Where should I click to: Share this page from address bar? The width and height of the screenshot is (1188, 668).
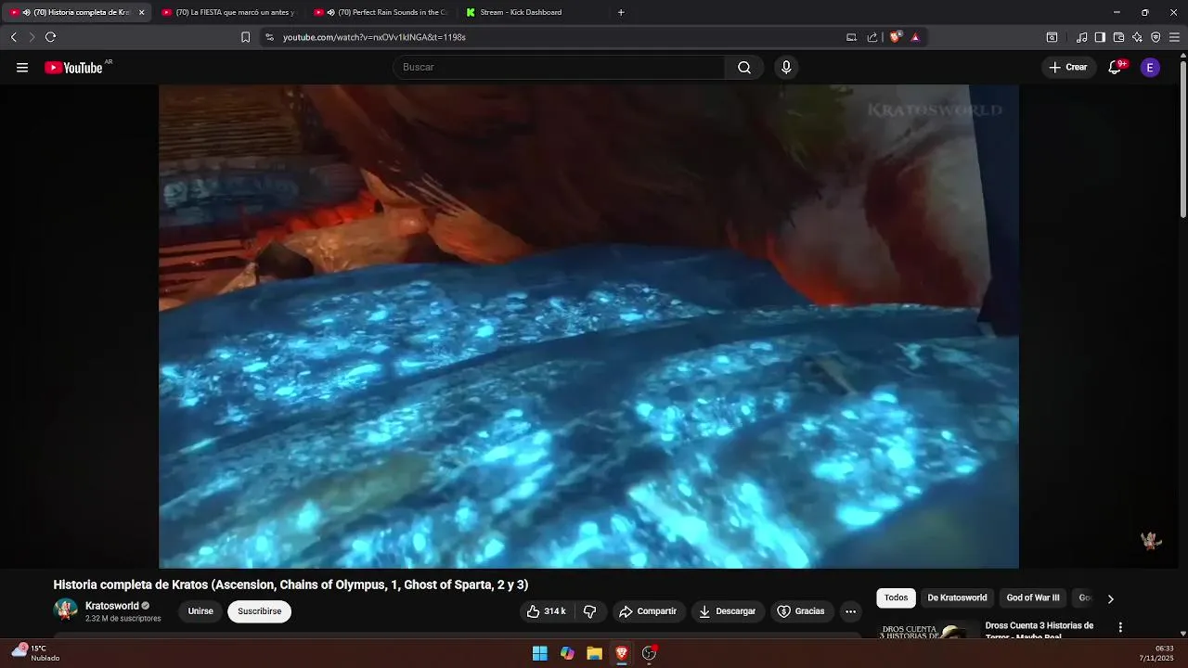[872, 37]
